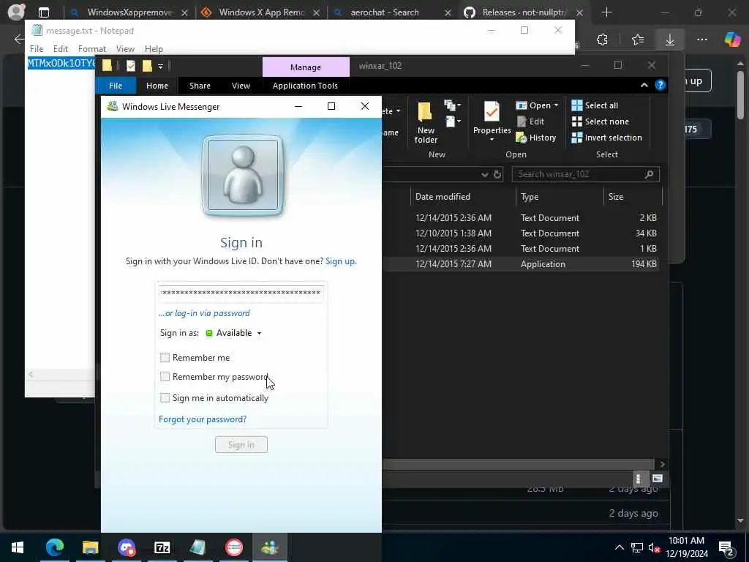Screen dimensions: 749x562
Task: Click the Edit icon in ribbon
Action: (522, 121)
